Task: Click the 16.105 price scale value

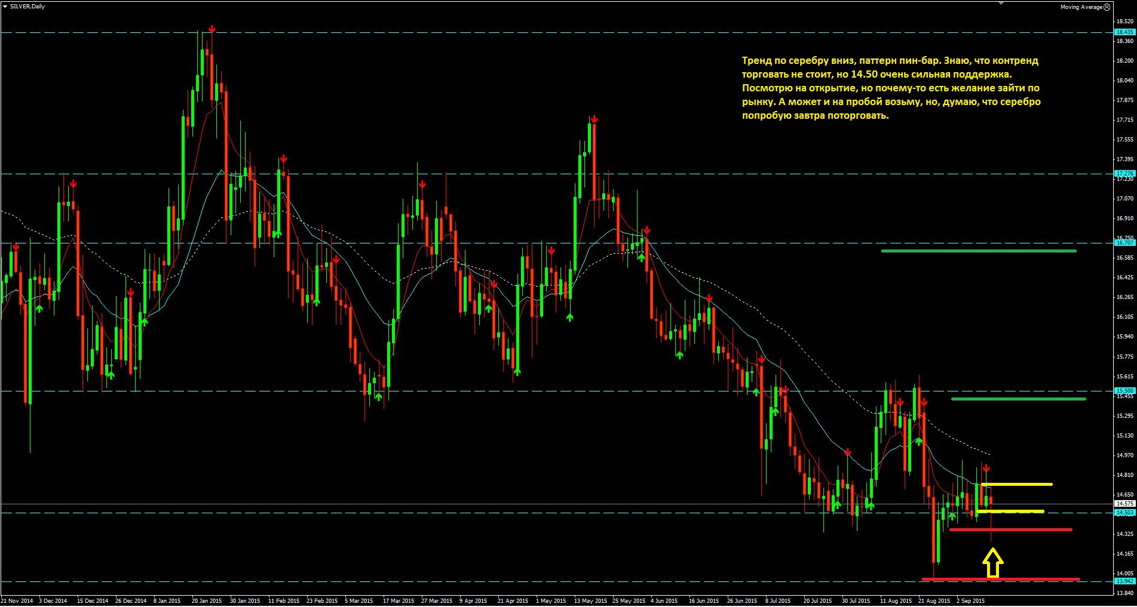Action: point(1124,317)
